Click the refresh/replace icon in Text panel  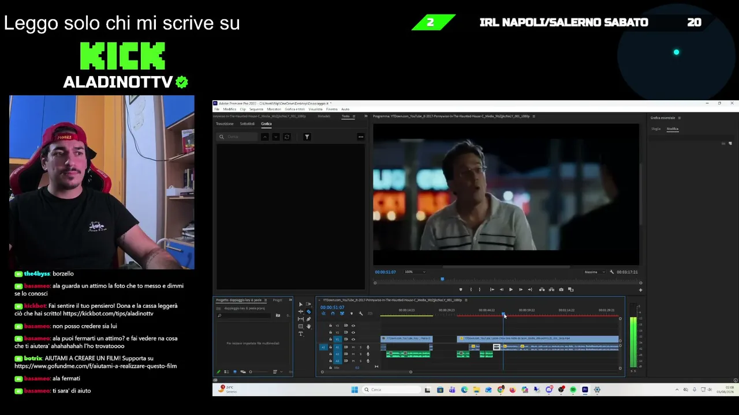(x=287, y=137)
